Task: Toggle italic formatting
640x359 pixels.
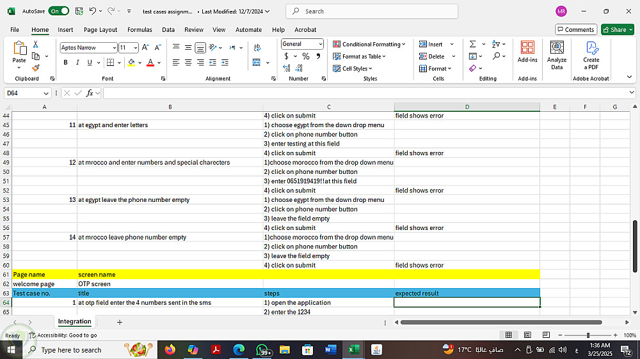Action: [x=77, y=63]
